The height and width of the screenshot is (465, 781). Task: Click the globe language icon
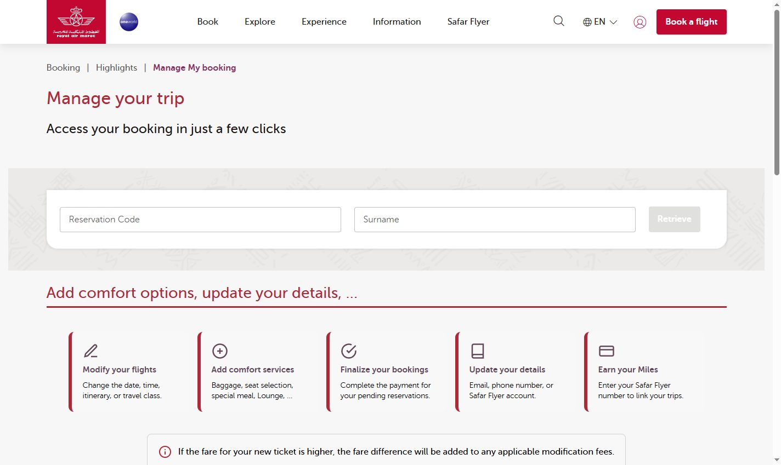tap(587, 22)
